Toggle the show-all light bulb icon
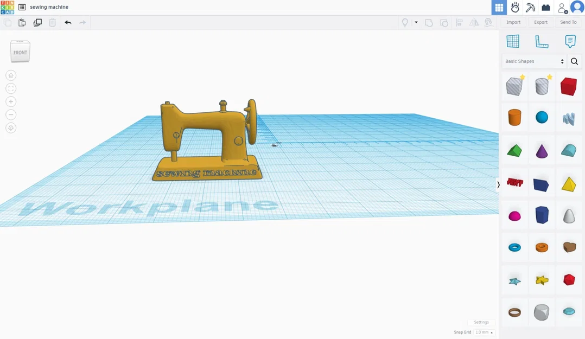Screen dimensions: 585x339 [x=405, y=22]
